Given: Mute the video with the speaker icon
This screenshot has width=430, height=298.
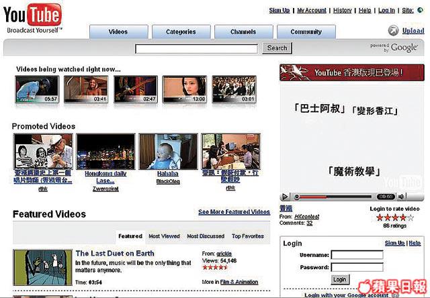Looking at the screenshot, I should 401,197.
